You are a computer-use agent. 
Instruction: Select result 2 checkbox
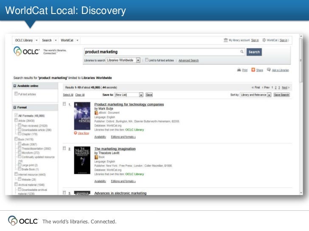(x=64, y=148)
